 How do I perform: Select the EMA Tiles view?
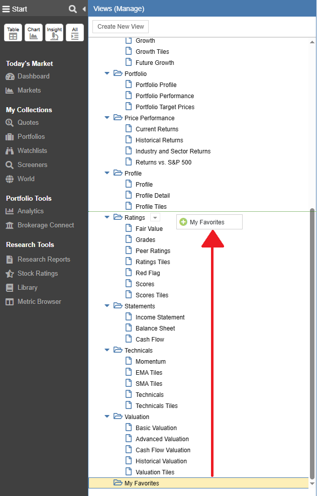pos(149,373)
